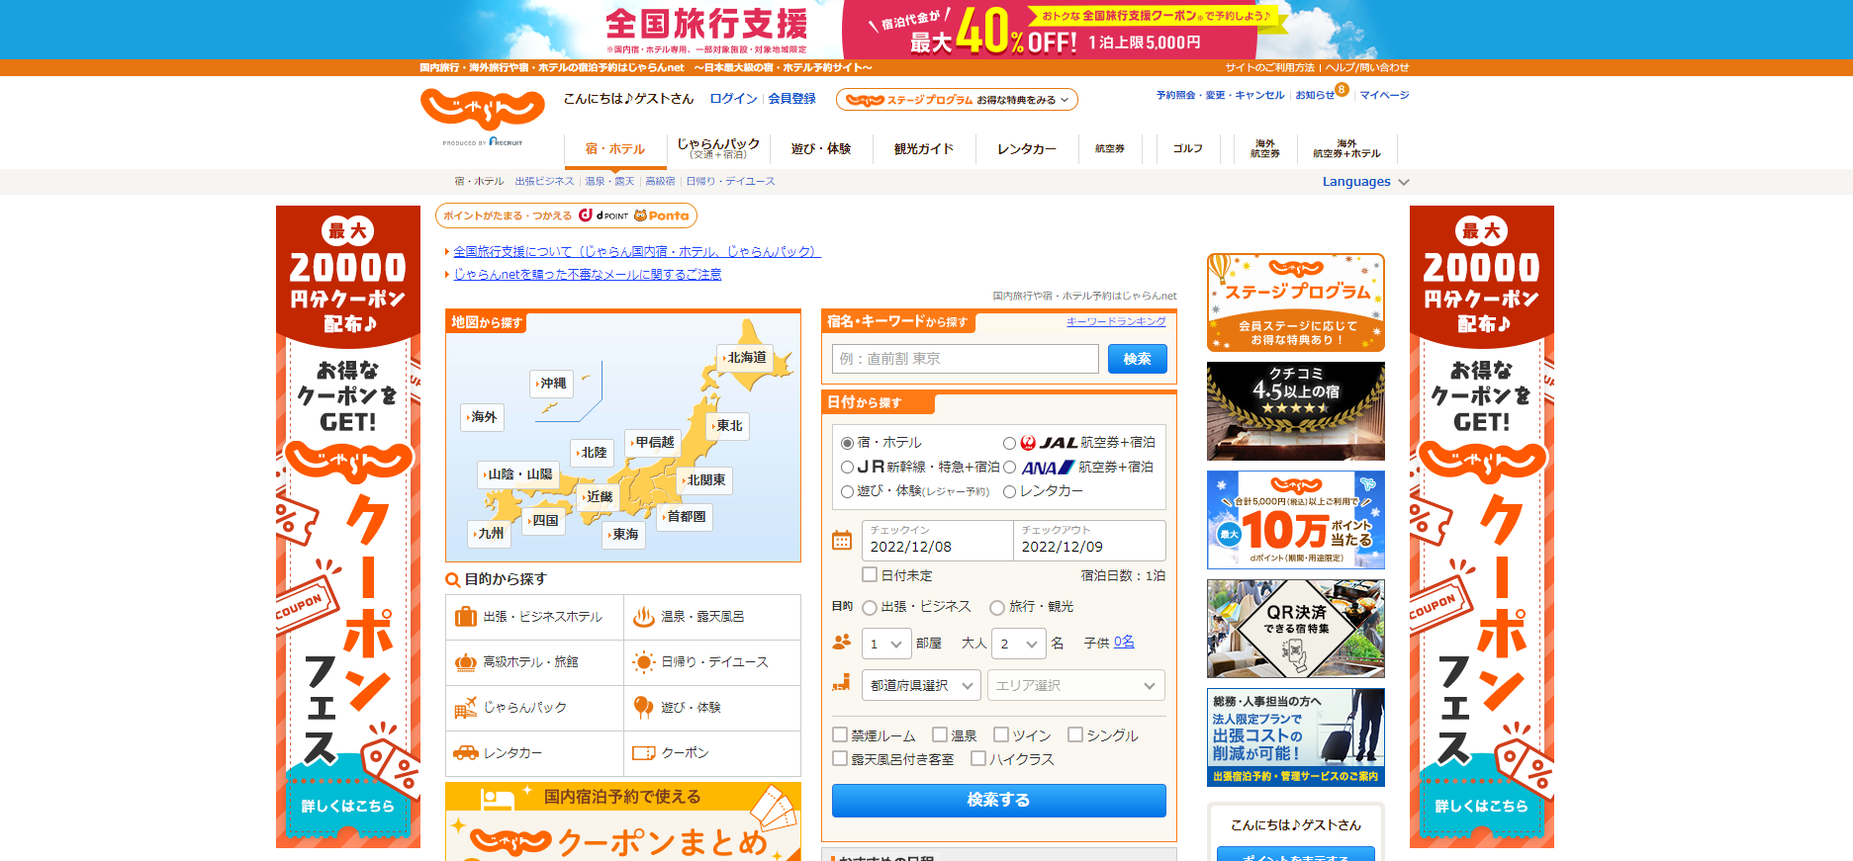Click the 遊び・体験 balloon icon
This screenshot has width=1853, height=861.
pyautogui.click(x=643, y=707)
